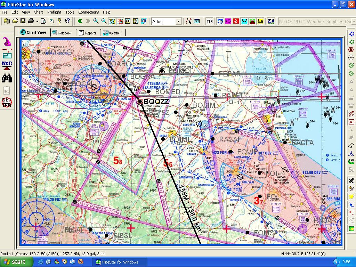Toggle the FIR boundaries layer icon
356x267 pixels.
[351, 161]
